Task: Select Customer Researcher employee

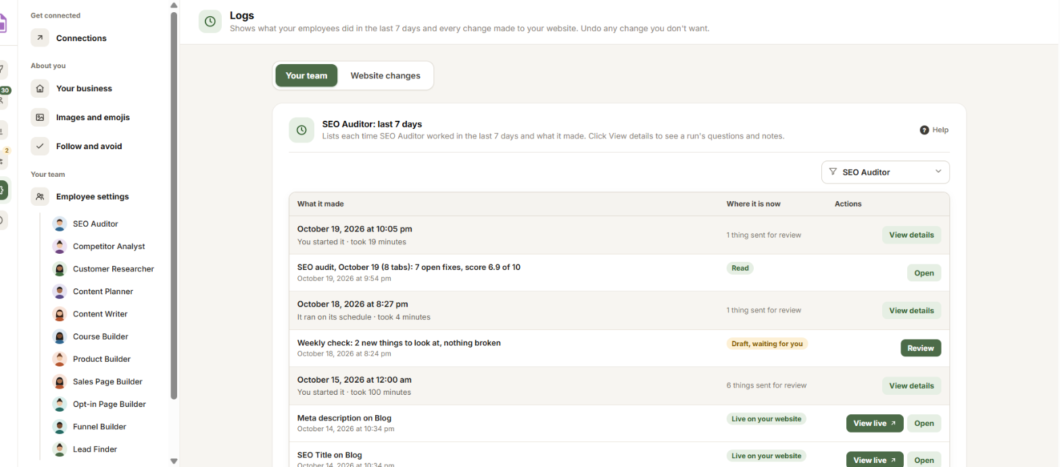Action: pyautogui.click(x=114, y=269)
